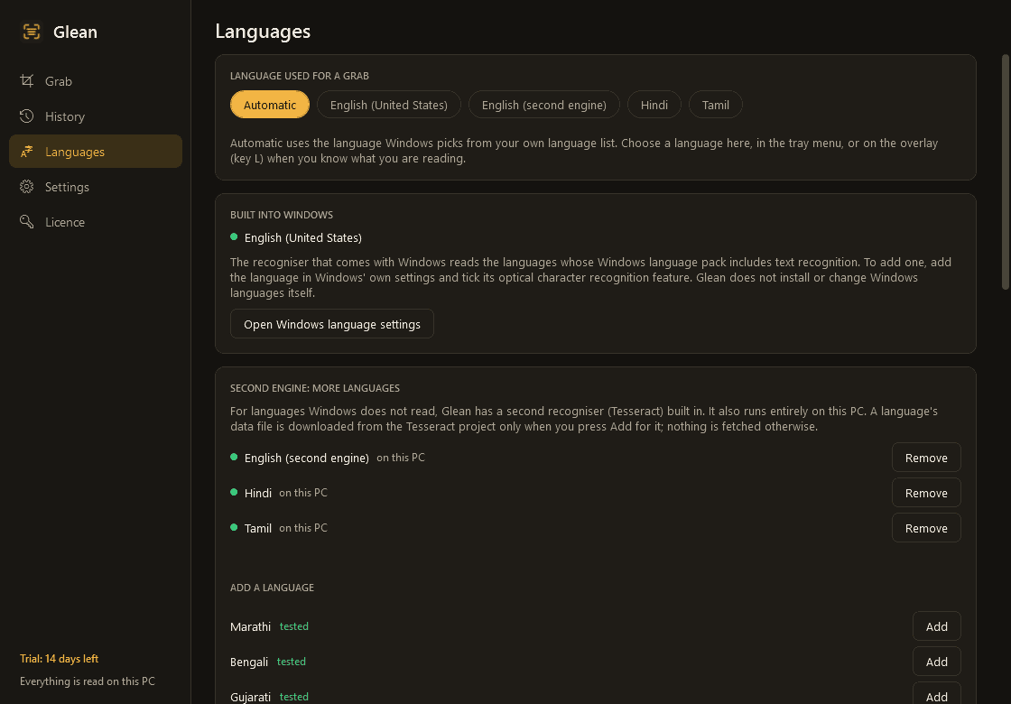
Task: Click the 'LANGUAGE USED FOR A GRAB' label
Action: (x=300, y=76)
